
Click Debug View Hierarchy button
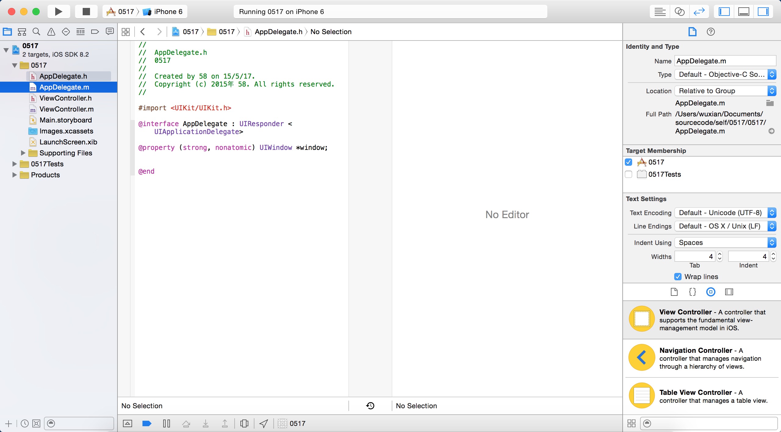(244, 423)
